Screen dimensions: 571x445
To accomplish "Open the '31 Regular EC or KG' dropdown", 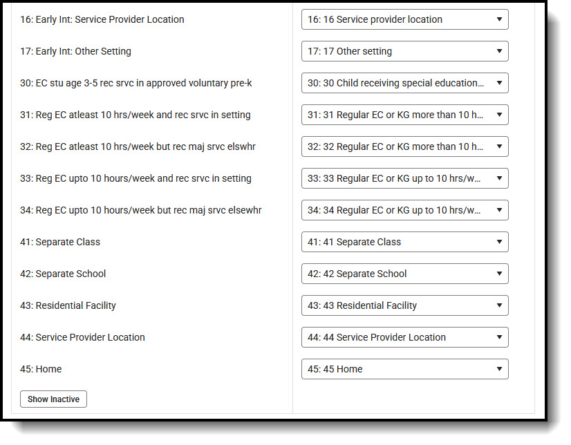I will coord(404,115).
